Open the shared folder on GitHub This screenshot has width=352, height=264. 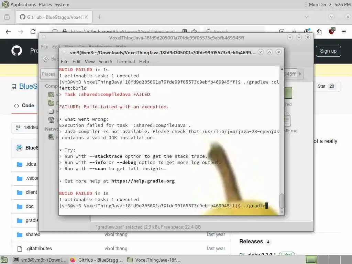pos(33,234)
